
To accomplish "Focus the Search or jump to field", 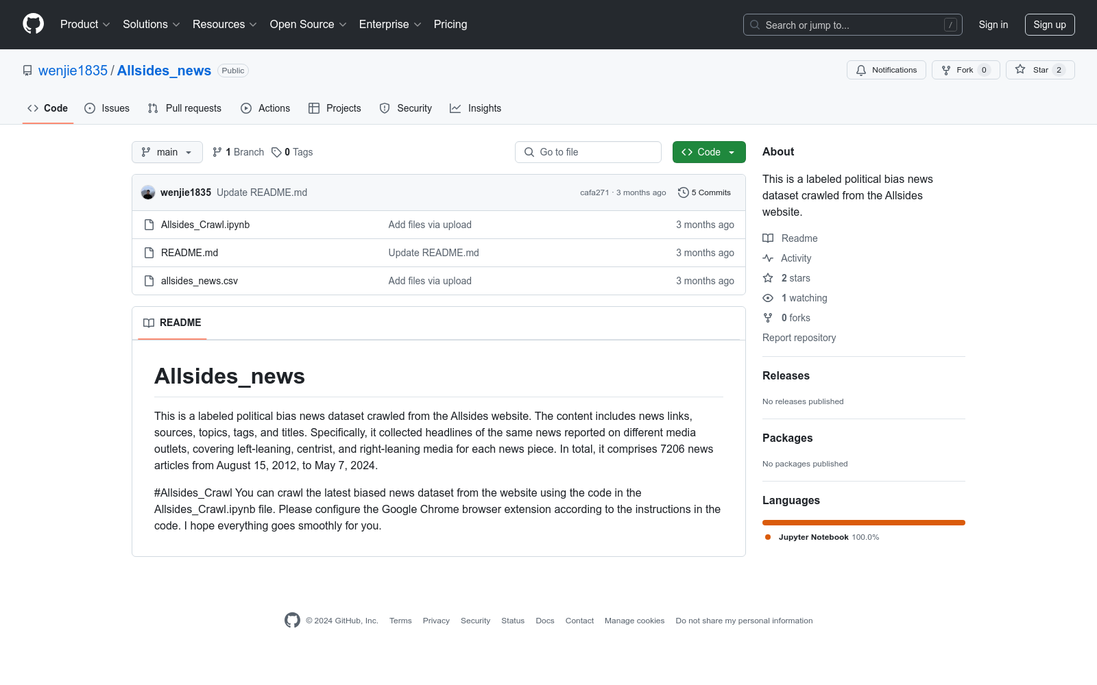I will pyautogui.click(x=853, y=25).
